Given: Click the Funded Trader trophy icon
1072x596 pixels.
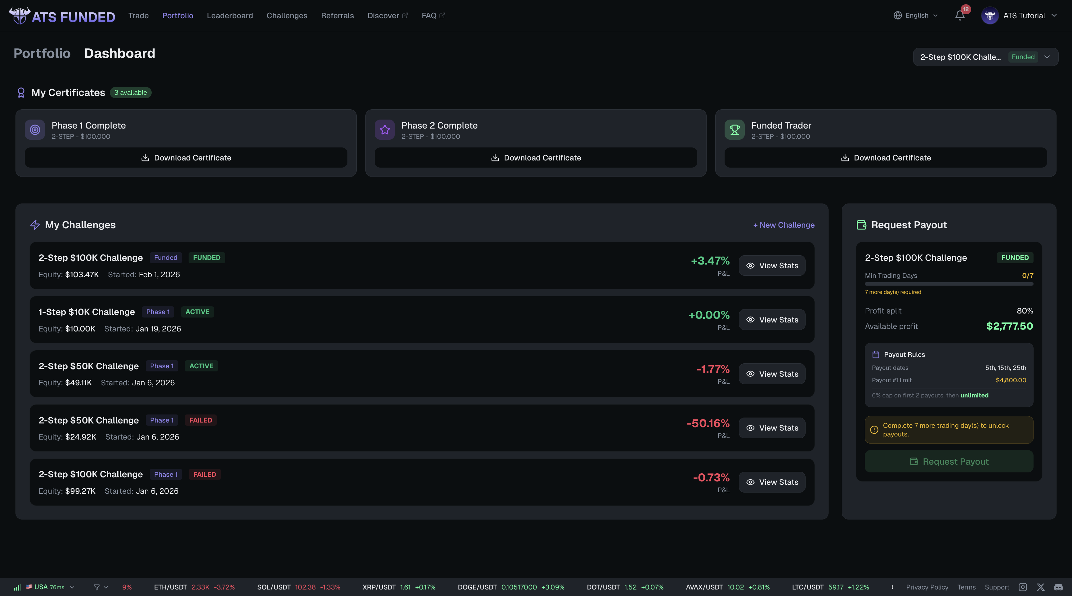Looking at the screenshot, I should pyautogui.click(x=735, y=130).
